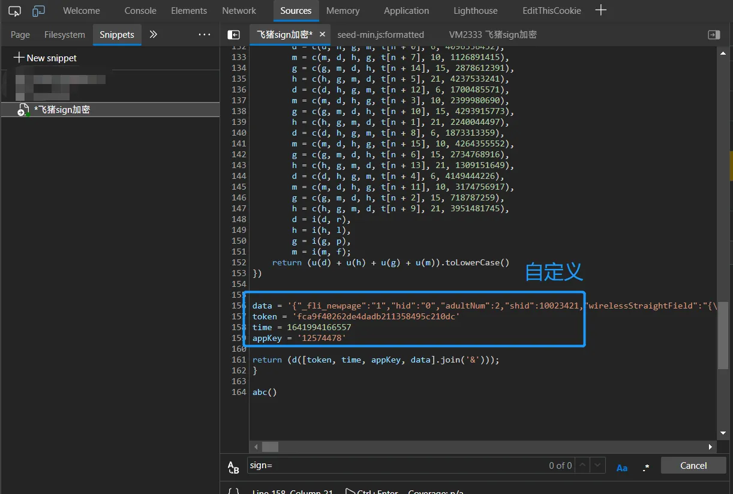Jump to previous search match arrow
This screenshot has width=733, height=494.
point(582,465)
